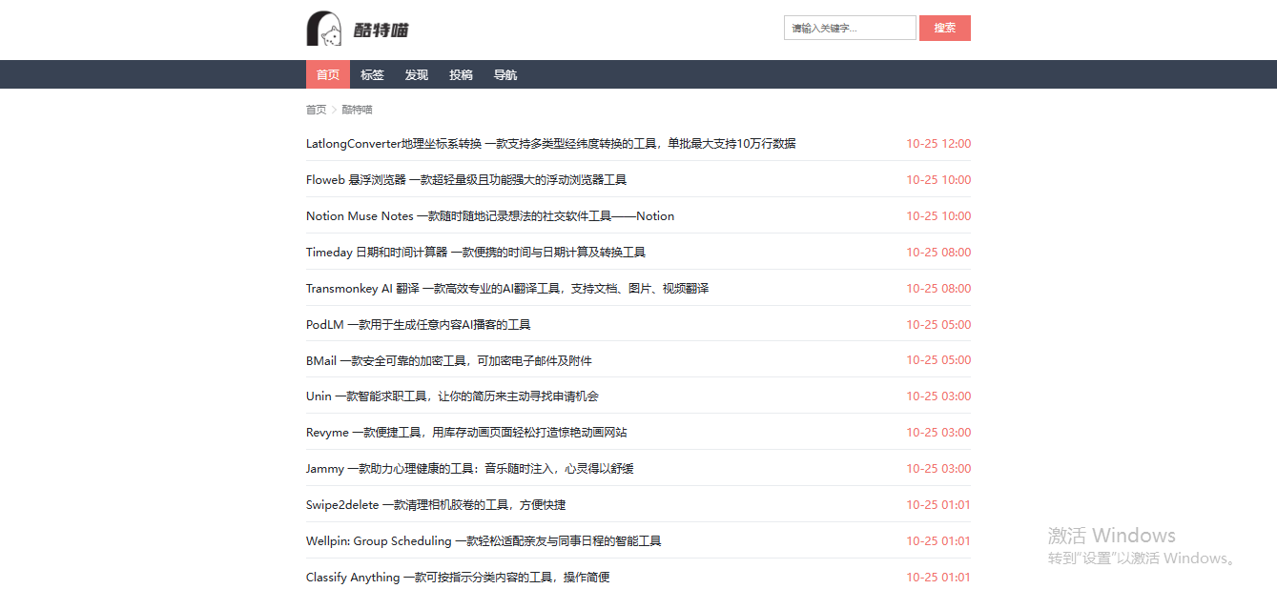Image resolution: width=1277 pixels, height=589 pixels.
Task: Click the timestamp on the Floweb row
Action: point(938,180)
